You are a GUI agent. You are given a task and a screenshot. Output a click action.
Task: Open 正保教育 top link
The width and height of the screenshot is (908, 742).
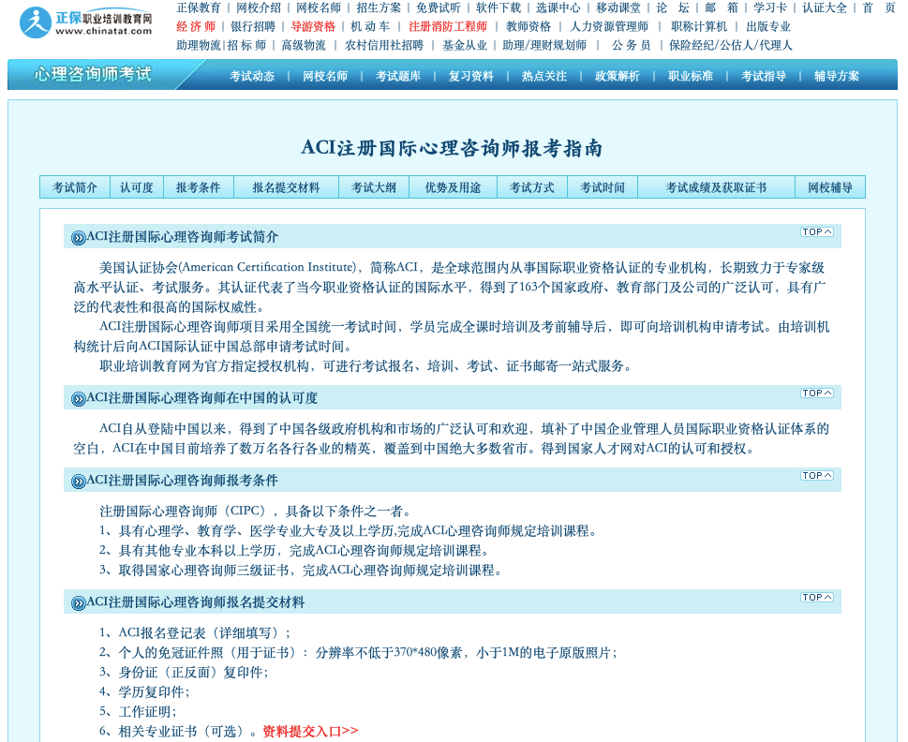pyautogui.click(x=199, y=8)
